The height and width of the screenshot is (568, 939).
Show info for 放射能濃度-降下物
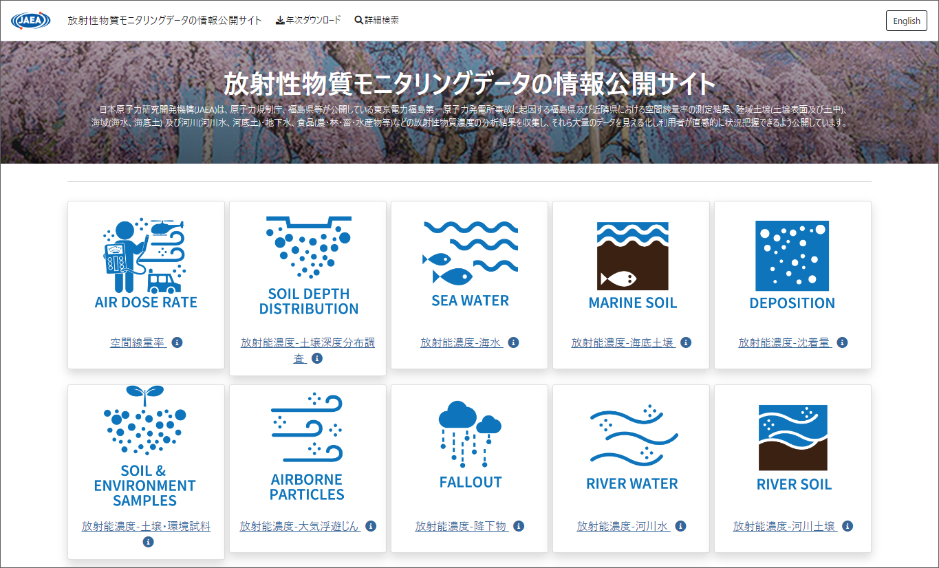click(519, 526)
